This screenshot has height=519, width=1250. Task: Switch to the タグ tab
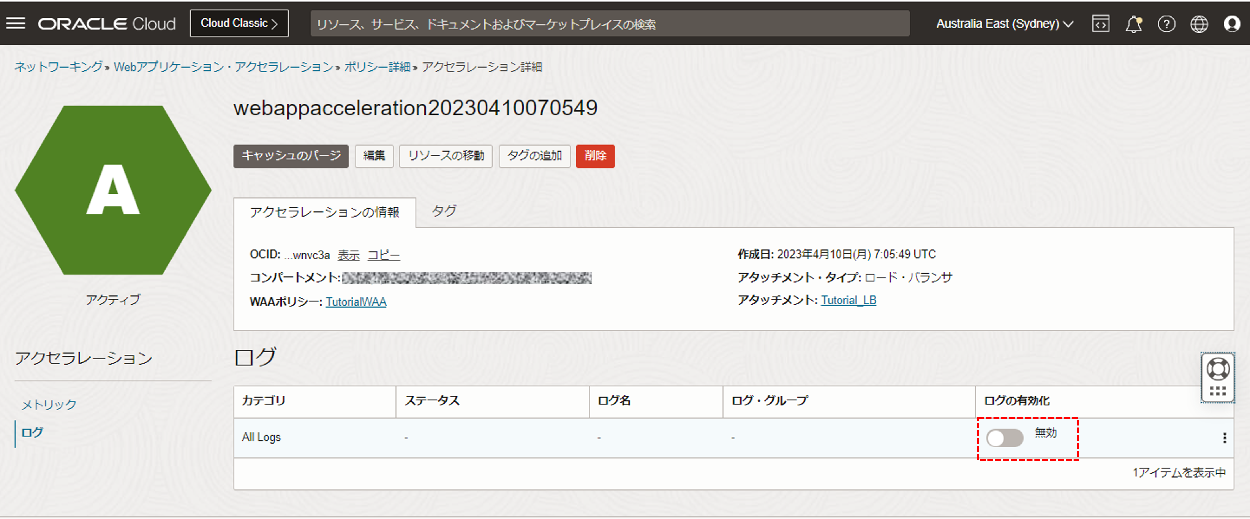click(443, 211)
